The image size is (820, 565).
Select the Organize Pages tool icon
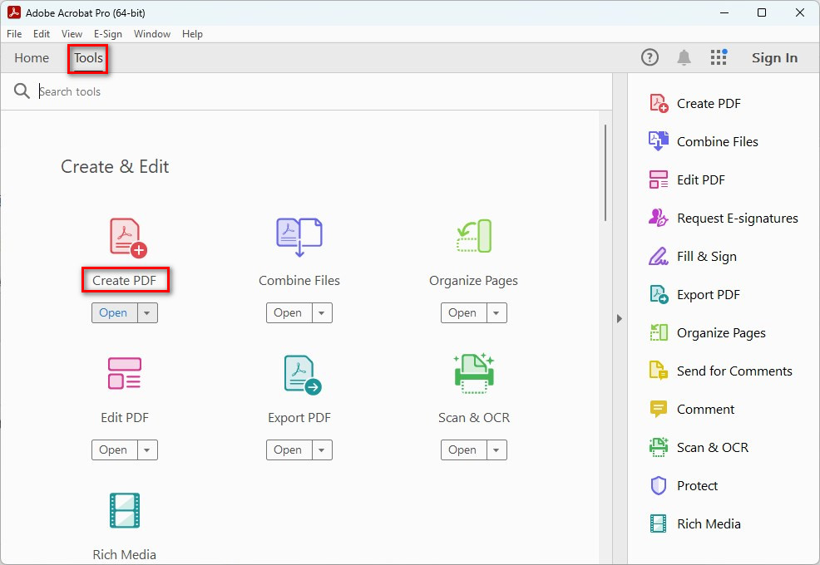tap(473, 238)
